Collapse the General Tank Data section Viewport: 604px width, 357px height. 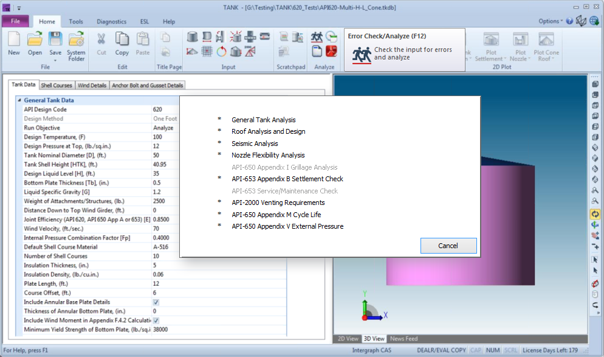pyautogui.click(x=19, y=100)
